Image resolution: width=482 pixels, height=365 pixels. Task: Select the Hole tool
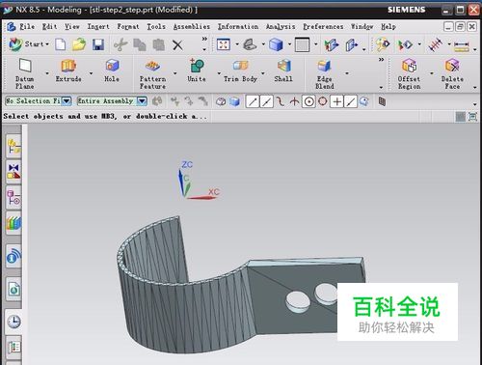pyautogui.click(x=112, y=70)
